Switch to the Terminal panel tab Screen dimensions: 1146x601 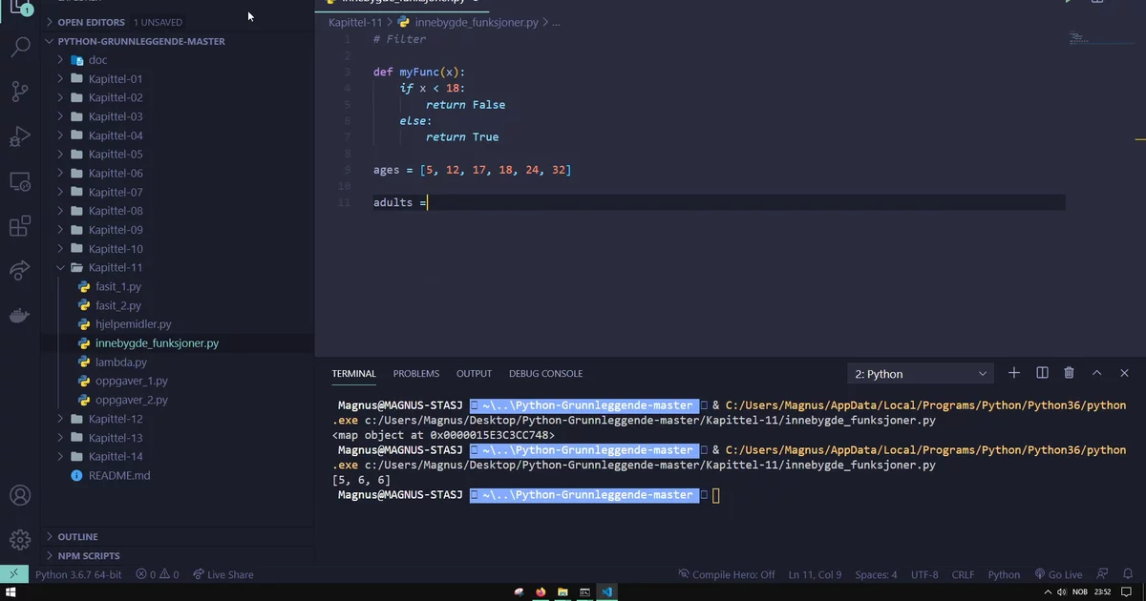click(x=354, y=373)
